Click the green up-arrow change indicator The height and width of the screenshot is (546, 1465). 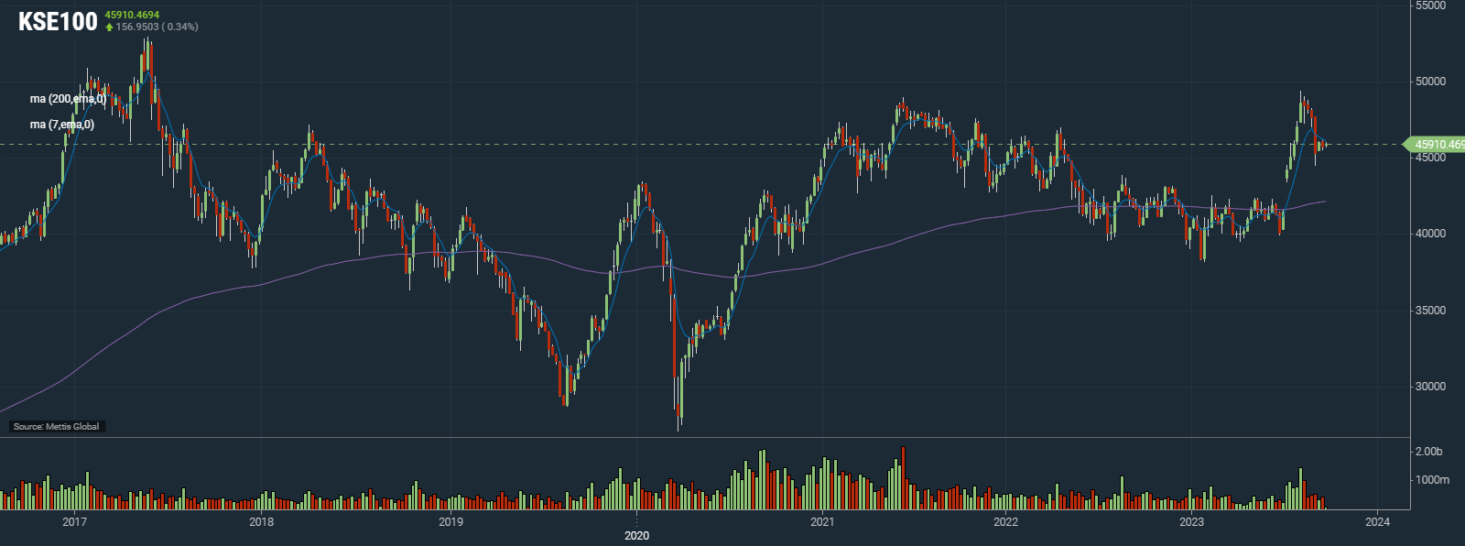(109, 27)
